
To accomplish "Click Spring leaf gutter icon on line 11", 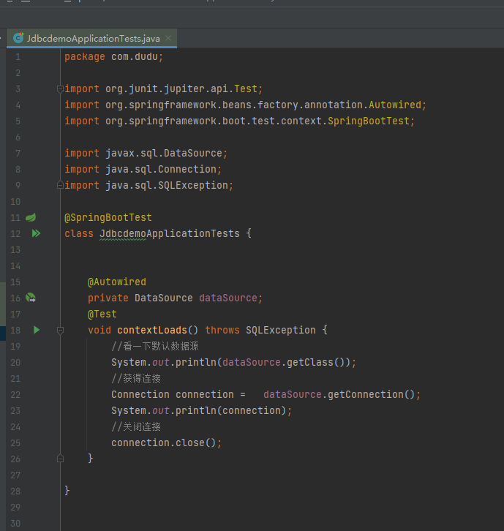I will pyautogui.click(x=31, y=217).
